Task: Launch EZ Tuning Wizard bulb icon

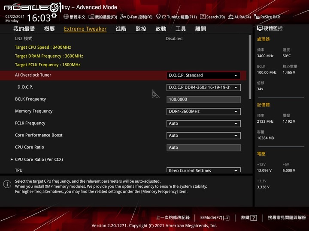Action: pyautogui.click(x=158, y=17)
